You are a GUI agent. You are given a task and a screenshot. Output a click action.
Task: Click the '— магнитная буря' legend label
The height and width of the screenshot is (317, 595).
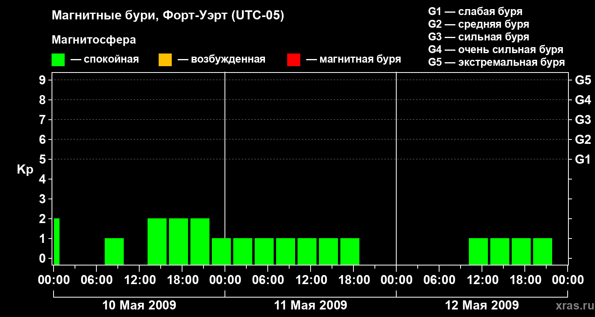click(353, 59)
